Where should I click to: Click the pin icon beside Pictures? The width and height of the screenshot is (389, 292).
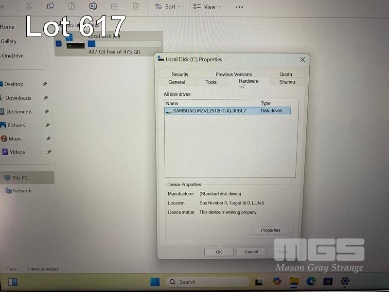click(48, 125)
